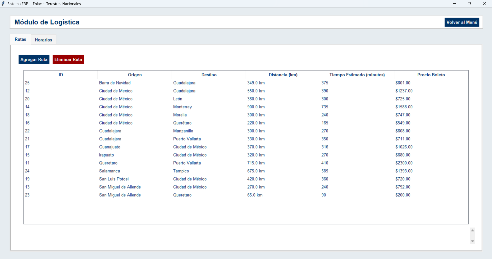Restore down the Sistema ERP window
This screenshot has width=492, height=259.
469,4
